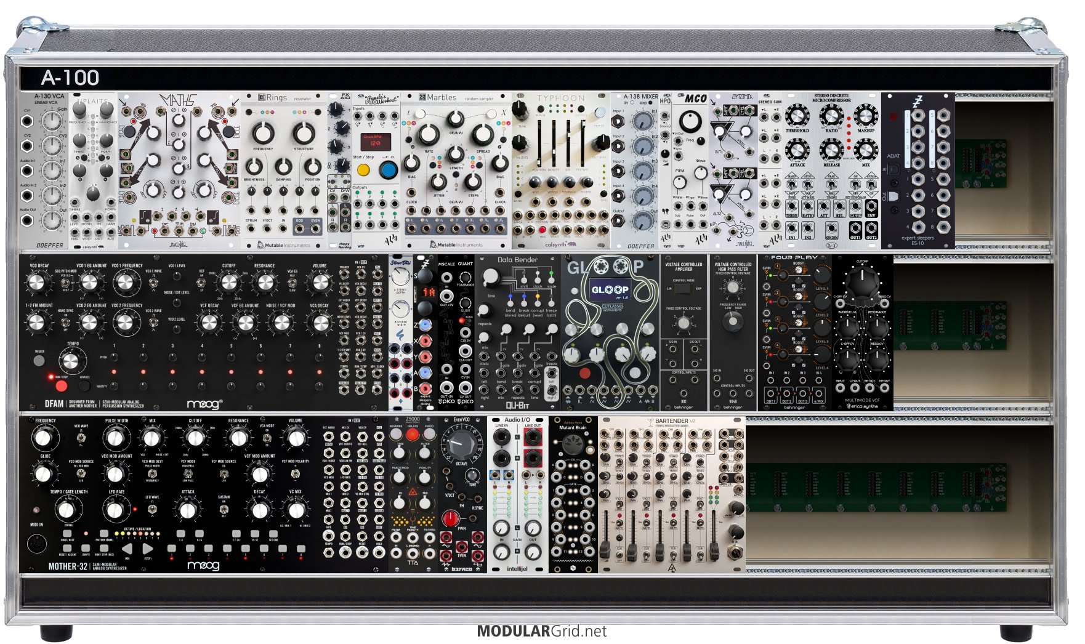Click the Rings Frequency knob

[263, 132]
